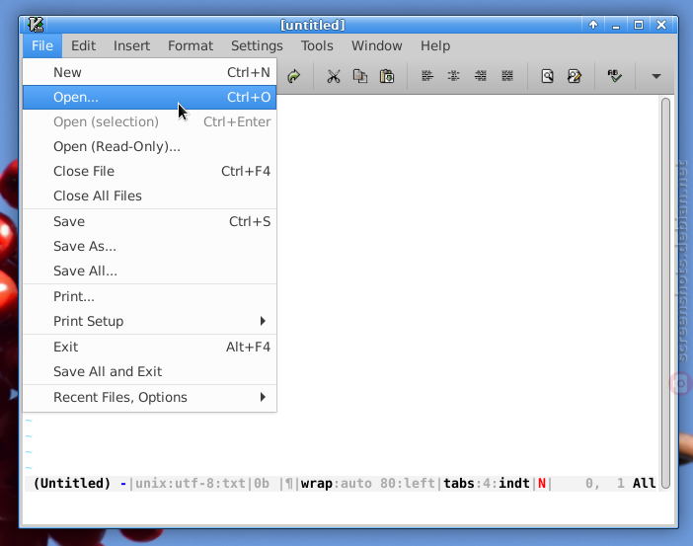Run the spell check ABC icon
This screenshot has width=693, height=546.
tap(614, 76)
